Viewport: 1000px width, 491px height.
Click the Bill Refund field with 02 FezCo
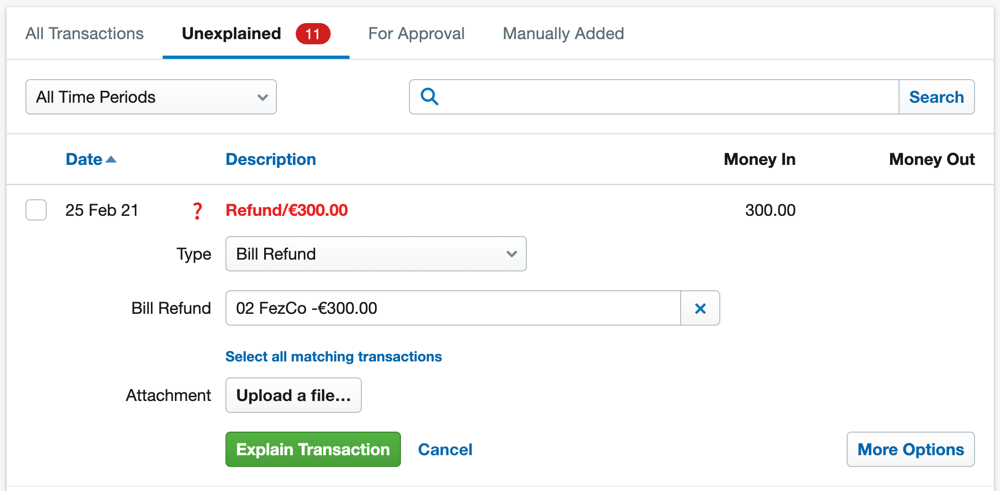coord(453,308)
